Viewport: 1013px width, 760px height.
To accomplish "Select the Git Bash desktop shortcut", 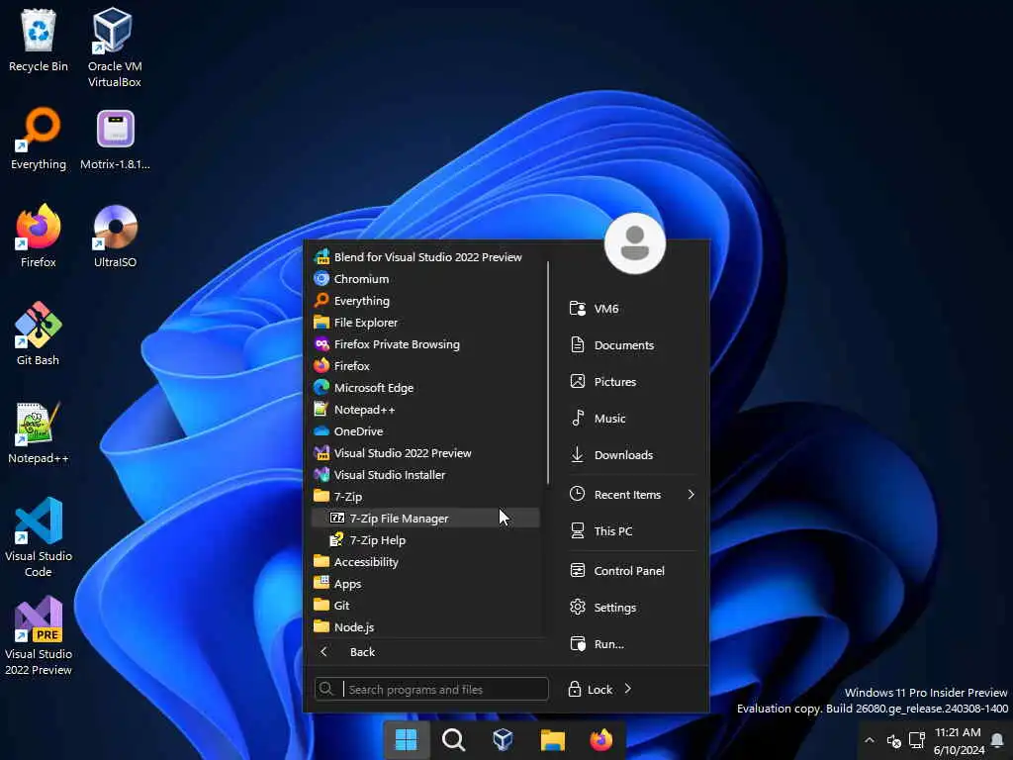I will point(39,334).
